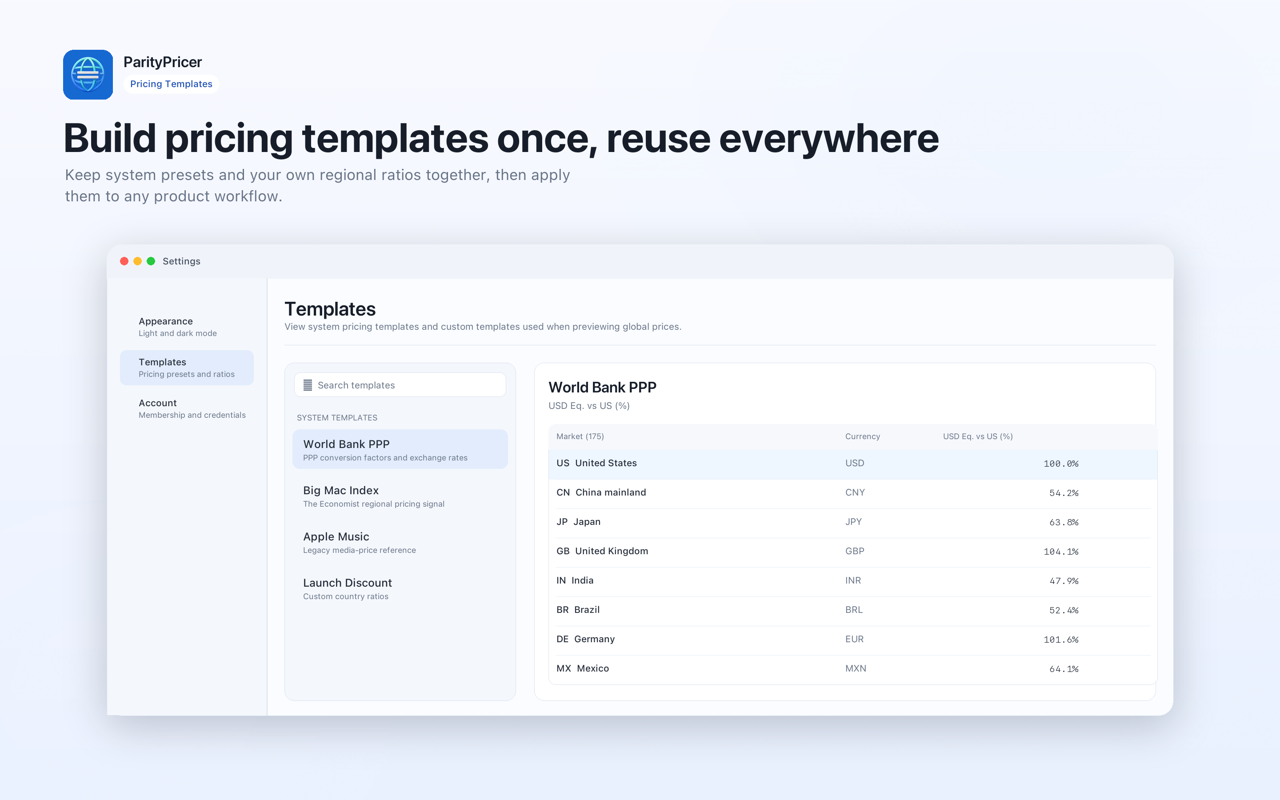Select Templates in settings sidebar
The height and width of the screenshot is (800, 1280).
tap(187, 368)
